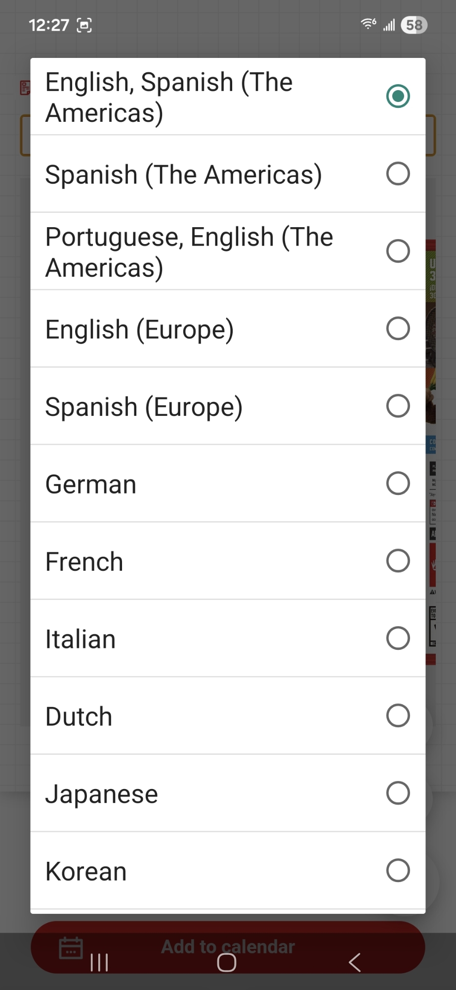Tap the Italian language option text

(x=81, y=639)
